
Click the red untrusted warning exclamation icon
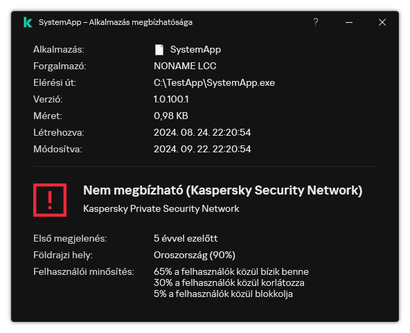(x=50, y=200)
